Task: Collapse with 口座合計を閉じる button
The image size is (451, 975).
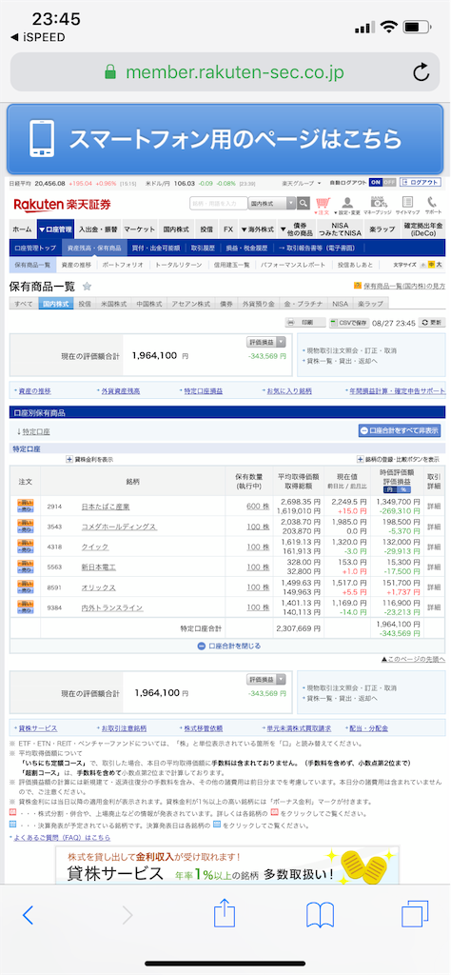Action: coord(229,646)
